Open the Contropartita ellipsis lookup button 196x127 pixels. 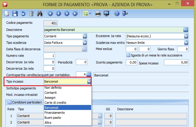(x=89, y=74)
